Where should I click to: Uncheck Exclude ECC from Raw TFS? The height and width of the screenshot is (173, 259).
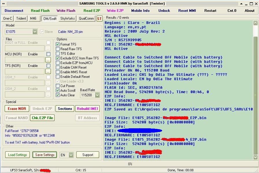pyautogui.click(x=58, y=58)
